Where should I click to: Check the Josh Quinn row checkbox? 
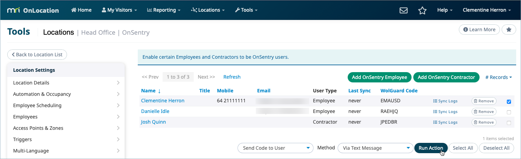coord(509,123)
